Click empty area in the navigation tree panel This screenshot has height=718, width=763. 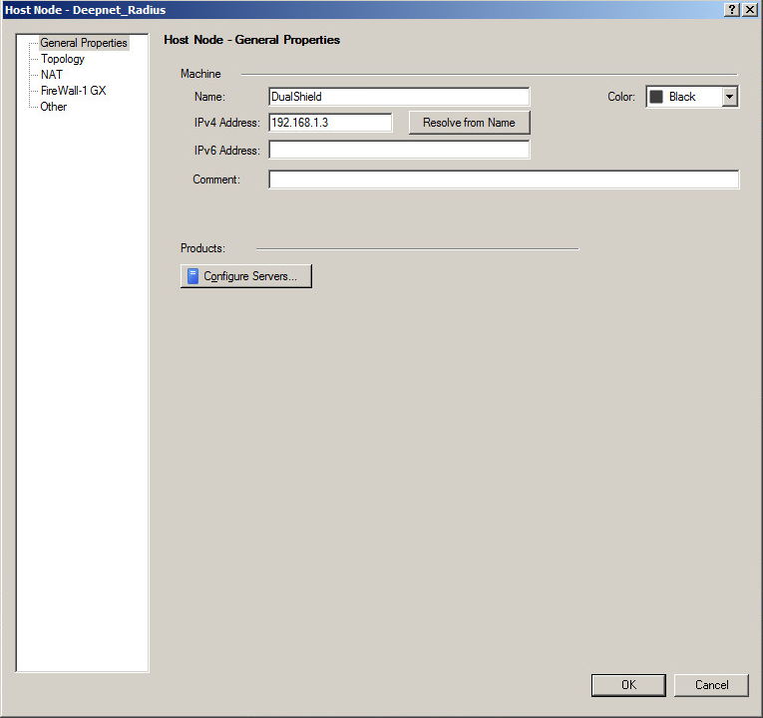83,399
